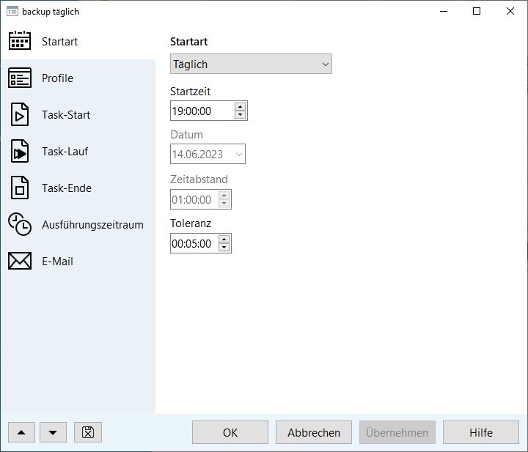Click the delete icon button at bottom left
The height and width of the screenshot is (452, 528).
click(x=88, y=432)
